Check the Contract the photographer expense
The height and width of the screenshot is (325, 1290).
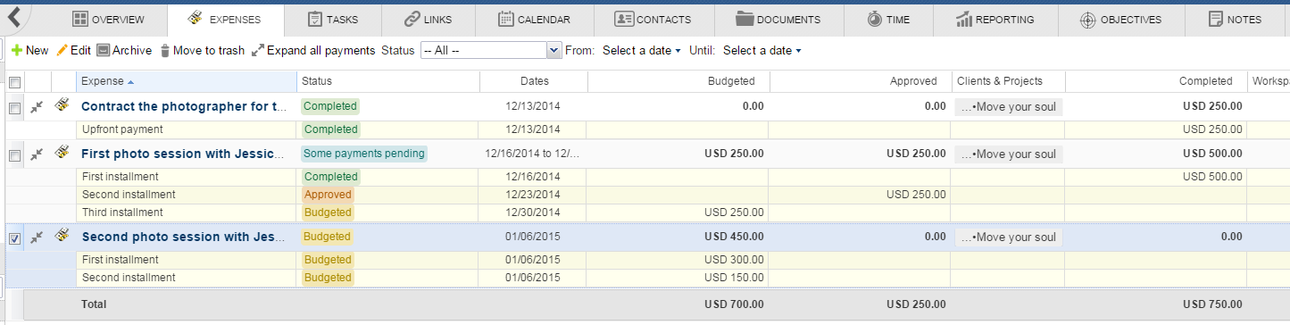click(14, 107)
